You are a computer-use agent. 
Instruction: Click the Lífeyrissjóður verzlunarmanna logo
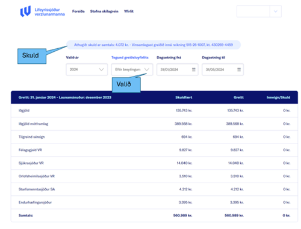[42, 11]
